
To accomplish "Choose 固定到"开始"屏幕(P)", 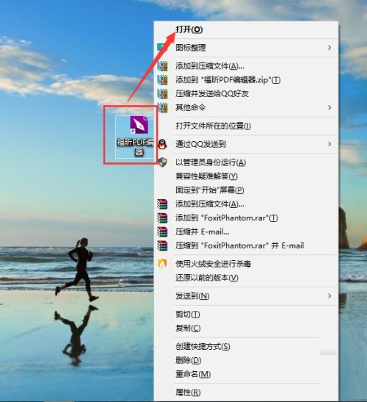I will click(x=209, y=190).
